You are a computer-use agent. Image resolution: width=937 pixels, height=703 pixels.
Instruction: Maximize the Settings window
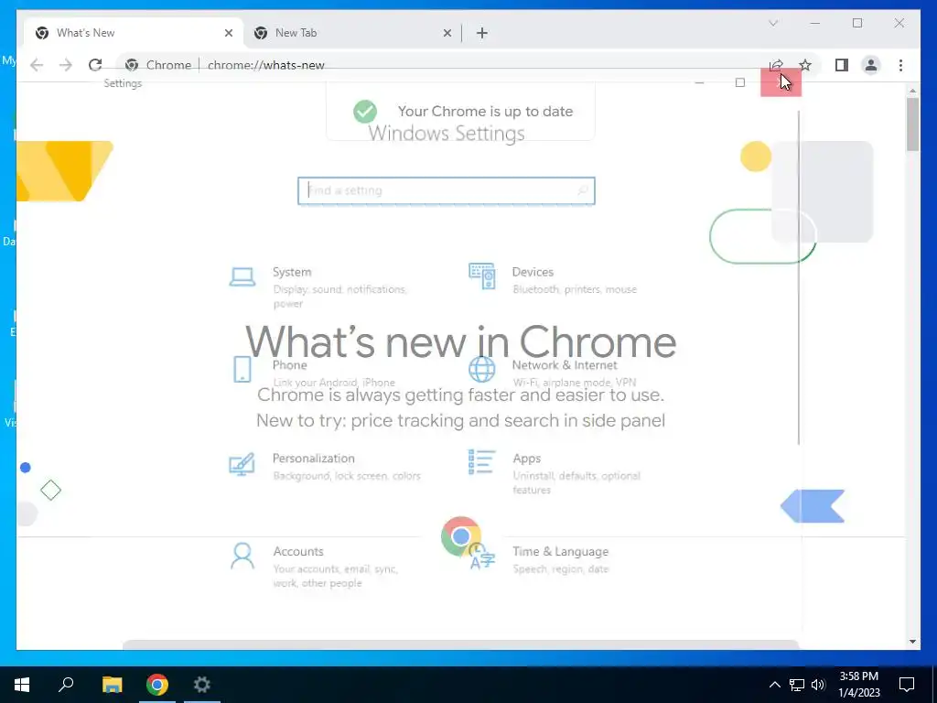pos(739,81)
